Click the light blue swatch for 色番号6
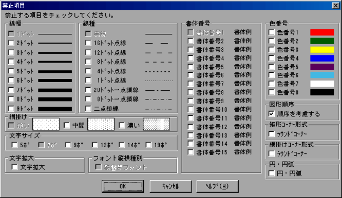Image resolution: width=342 pixels, height=198 pixels. [322, 75]
